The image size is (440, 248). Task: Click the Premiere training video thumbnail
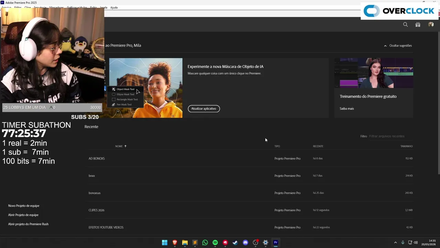click(x=374, y=73)
